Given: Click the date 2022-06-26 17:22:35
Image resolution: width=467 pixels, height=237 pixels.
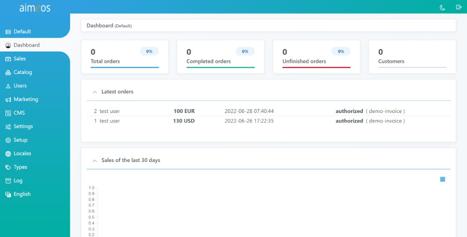Looking at the screenshot, I should click(x=249, y=121).
